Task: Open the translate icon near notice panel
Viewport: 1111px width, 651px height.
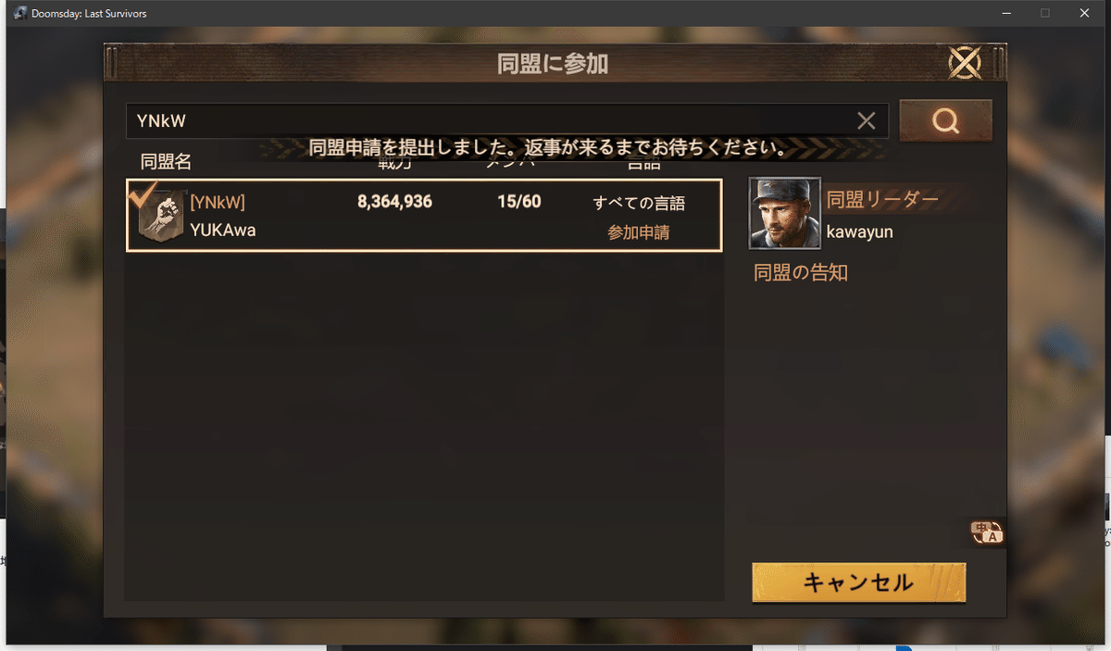Action: tap(986, 532)
